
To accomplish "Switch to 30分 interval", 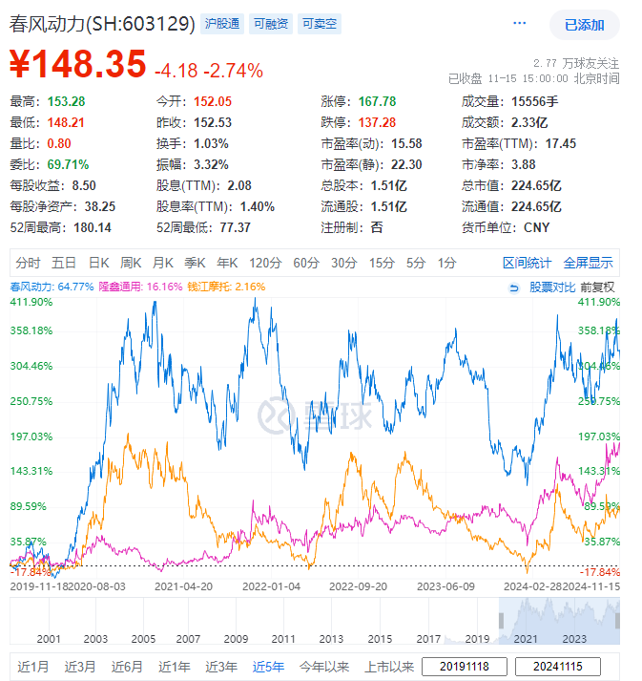I will (344, 263).
